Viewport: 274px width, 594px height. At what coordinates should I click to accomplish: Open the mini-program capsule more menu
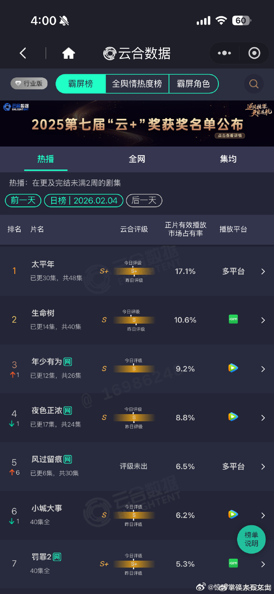224,53
